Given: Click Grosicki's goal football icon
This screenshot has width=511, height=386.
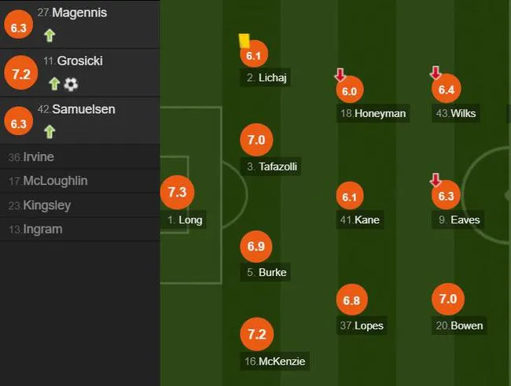Looking at the screenshot, I should 71,84.
